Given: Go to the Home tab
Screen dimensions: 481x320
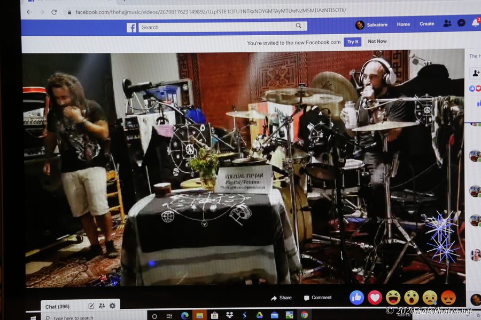Looking at the screenshot, I should pos(403,24).
